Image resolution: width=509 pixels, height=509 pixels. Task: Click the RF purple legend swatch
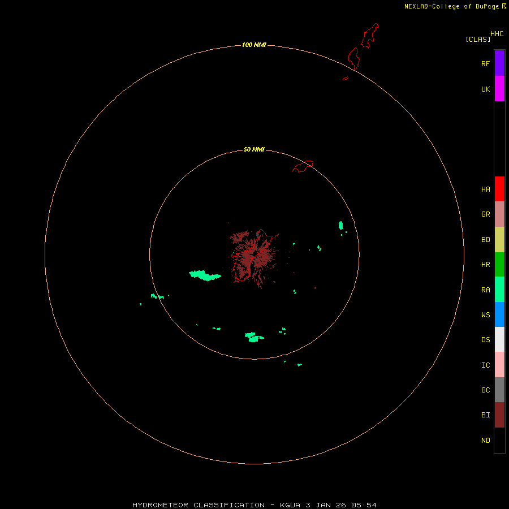point(499,63)
